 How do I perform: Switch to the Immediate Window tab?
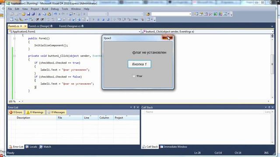pyautogui.click(x=174, y=147)
